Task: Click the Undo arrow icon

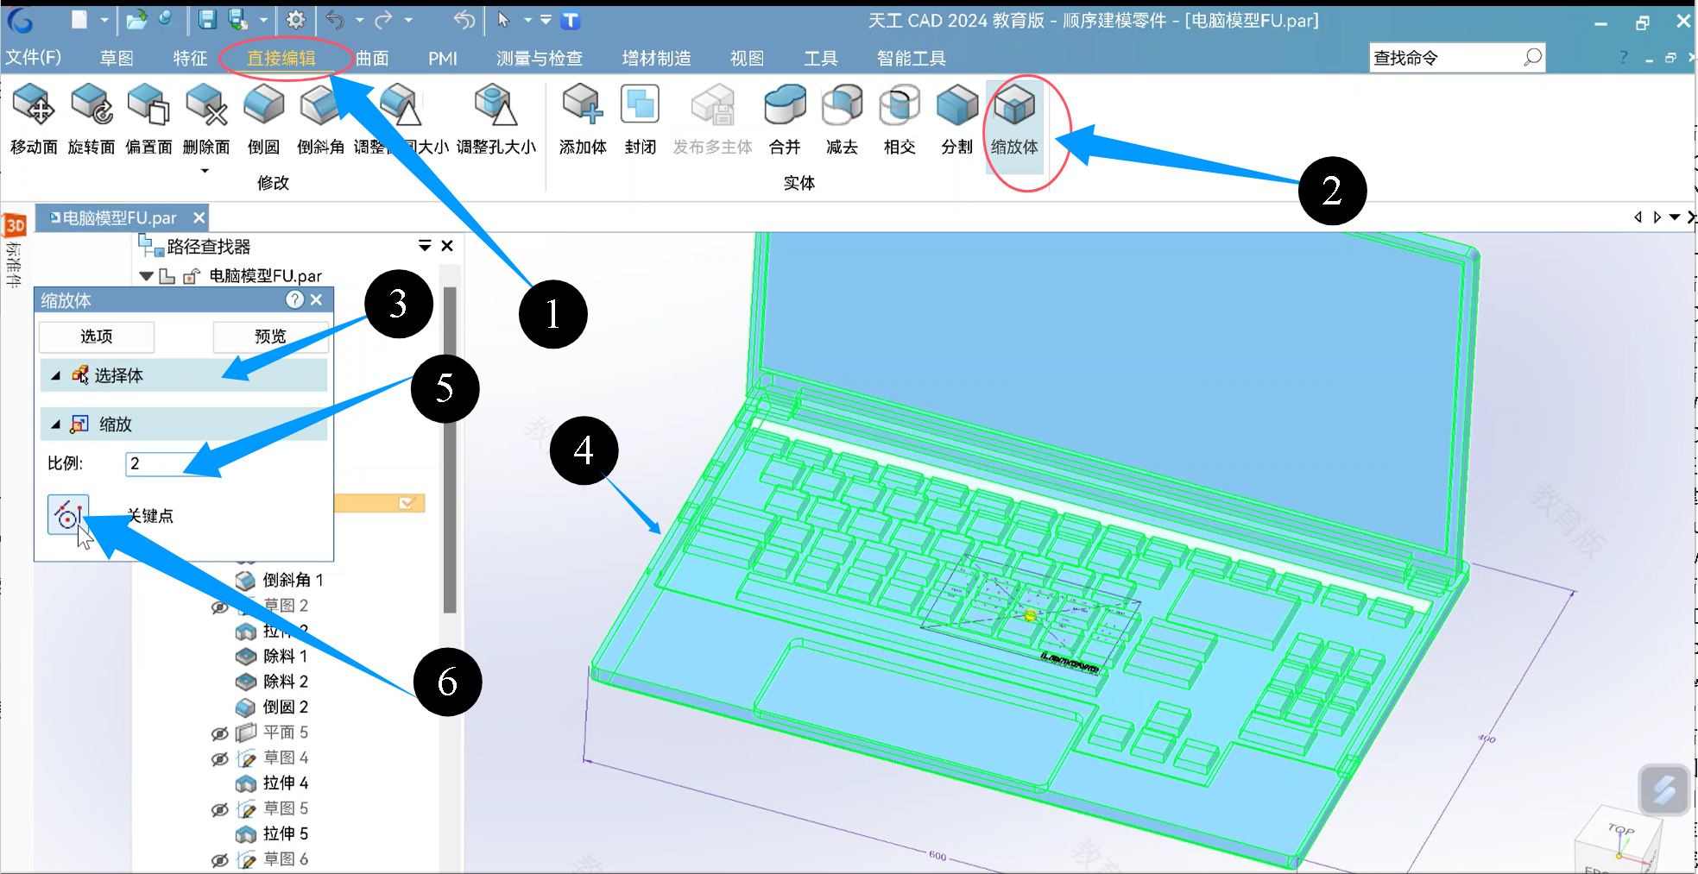Action: [336, 19]
